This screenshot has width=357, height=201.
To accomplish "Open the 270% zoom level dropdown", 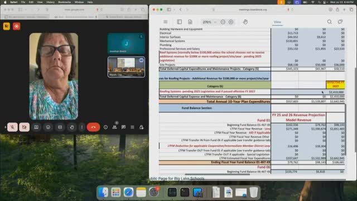I will [x=209, y=22].
